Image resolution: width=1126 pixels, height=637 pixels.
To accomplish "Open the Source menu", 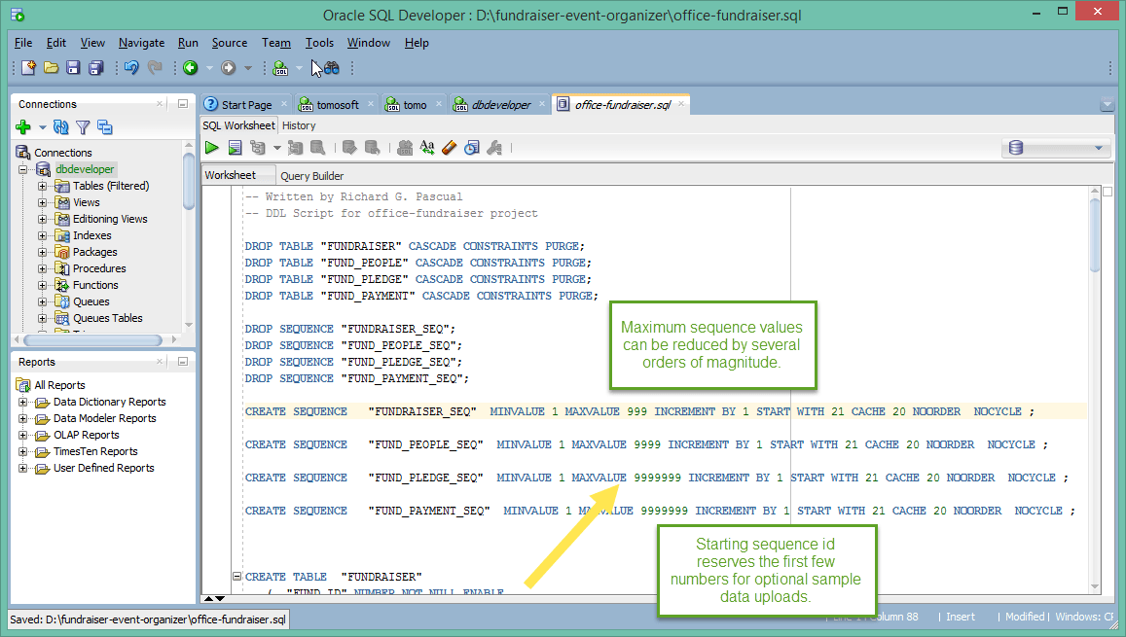I will (x=229, y=43).
